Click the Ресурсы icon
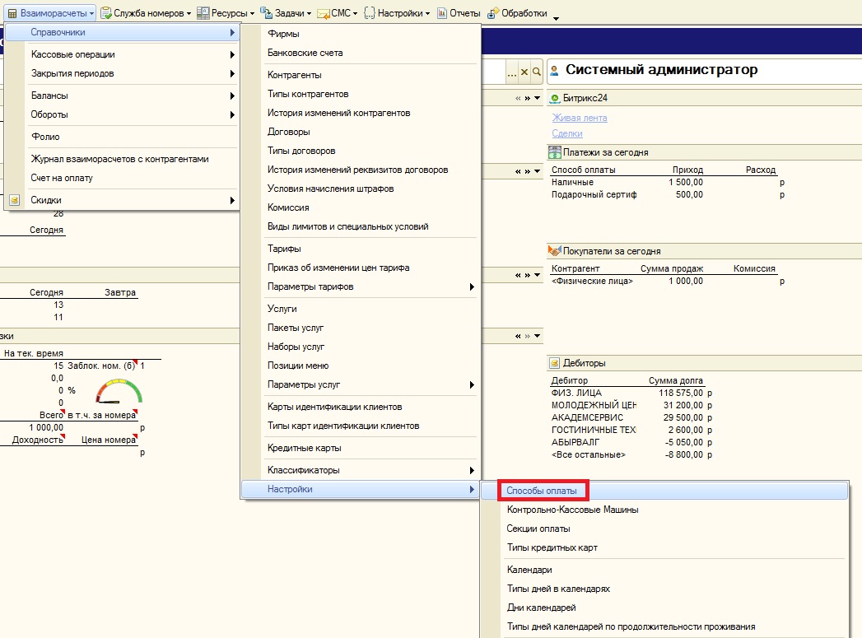 [x=203, y=13]
